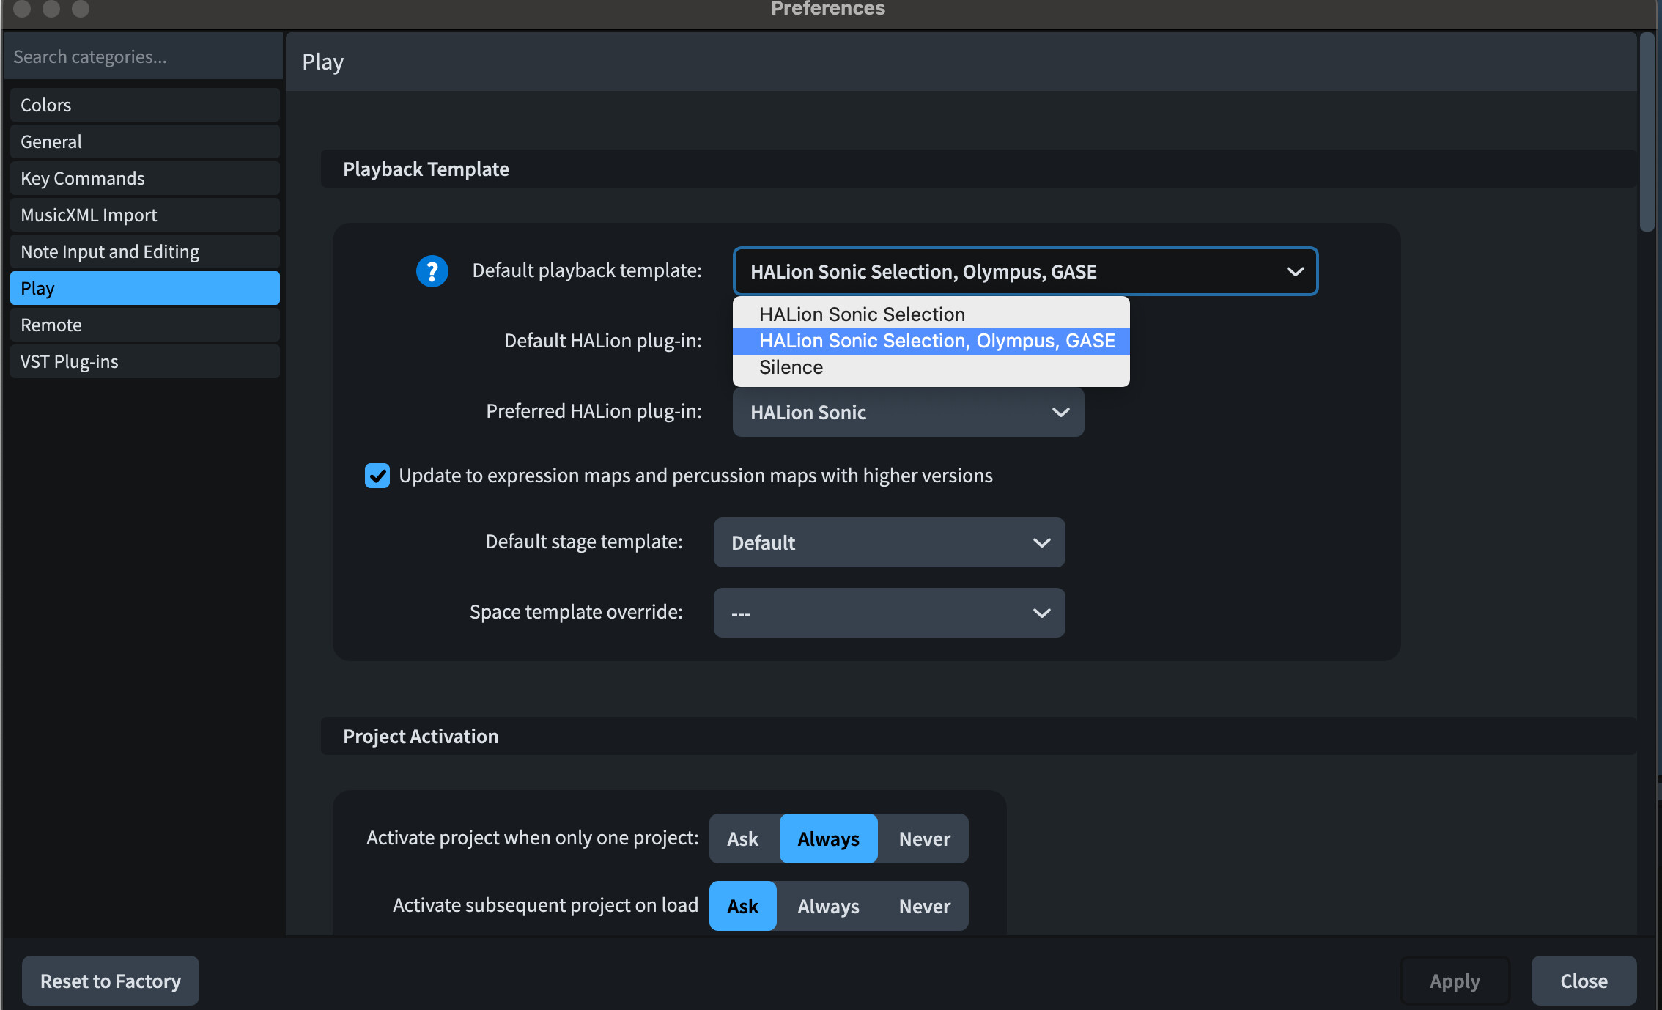Uncheck update expression maps checkbox
1662x1010 pixels.
377,476
